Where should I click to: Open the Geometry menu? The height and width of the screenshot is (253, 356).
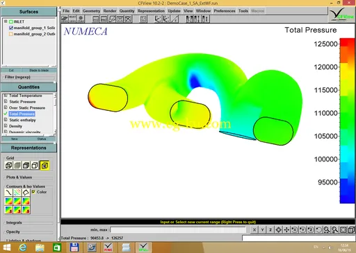coord(91,11)
